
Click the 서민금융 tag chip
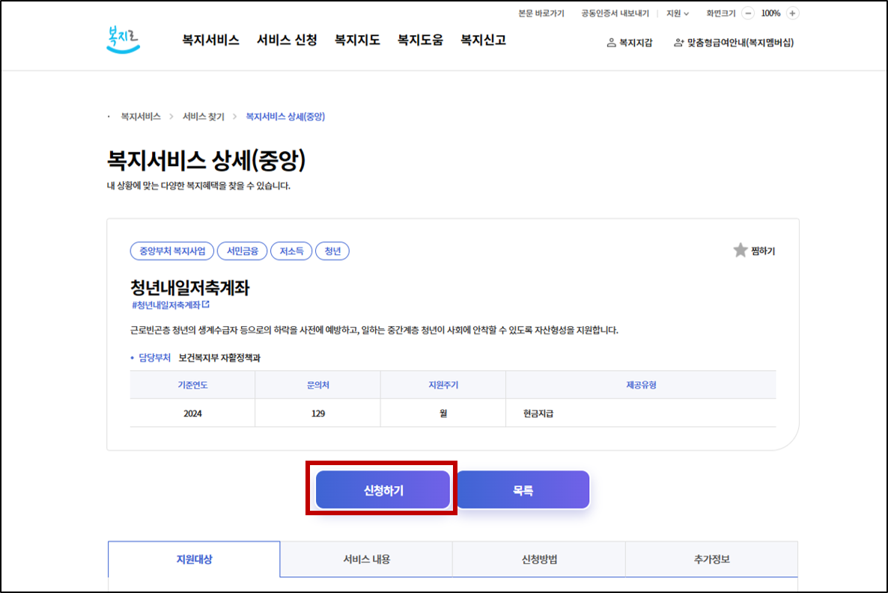pos(243,251)
